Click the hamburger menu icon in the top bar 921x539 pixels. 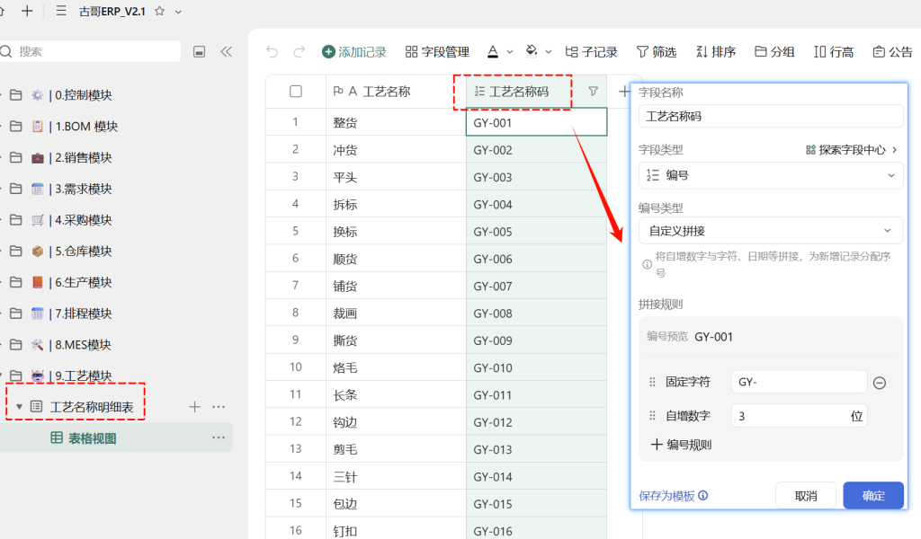pos(61,11)
